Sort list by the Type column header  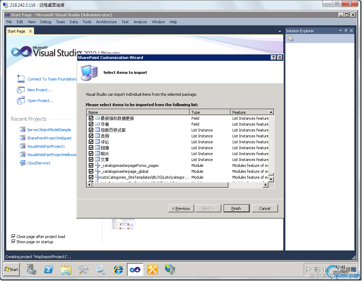point(210,112)
